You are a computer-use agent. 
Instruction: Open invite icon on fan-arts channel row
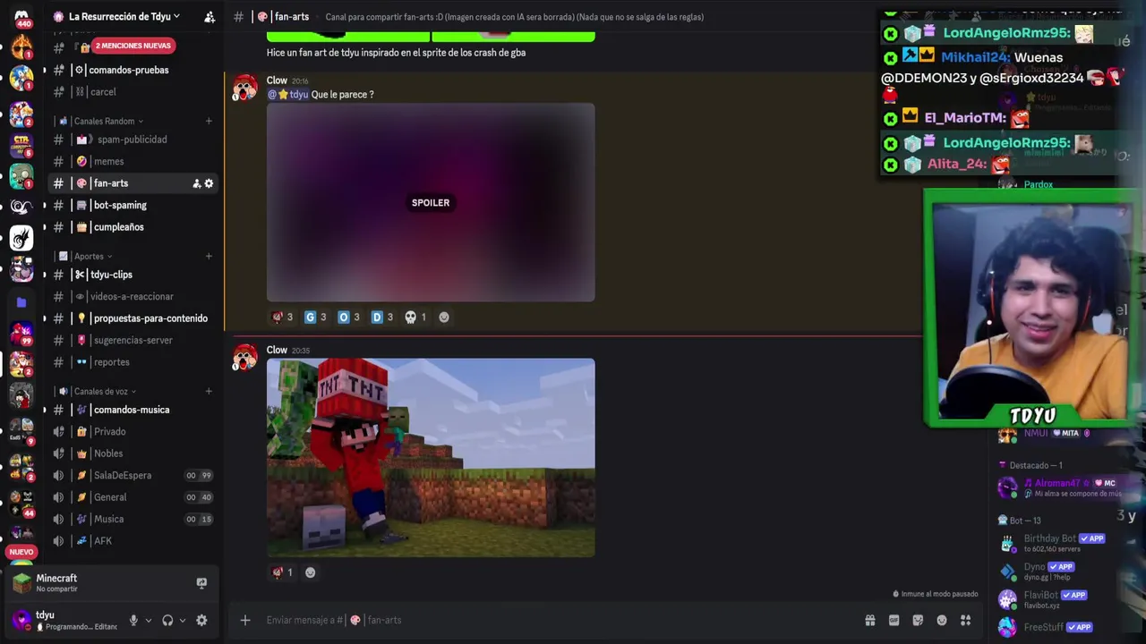coord(196,183)
